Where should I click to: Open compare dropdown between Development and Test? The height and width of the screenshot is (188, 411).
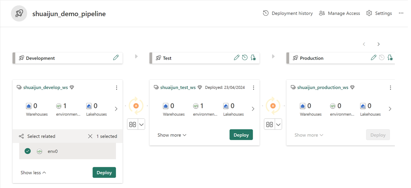(141, 125)
